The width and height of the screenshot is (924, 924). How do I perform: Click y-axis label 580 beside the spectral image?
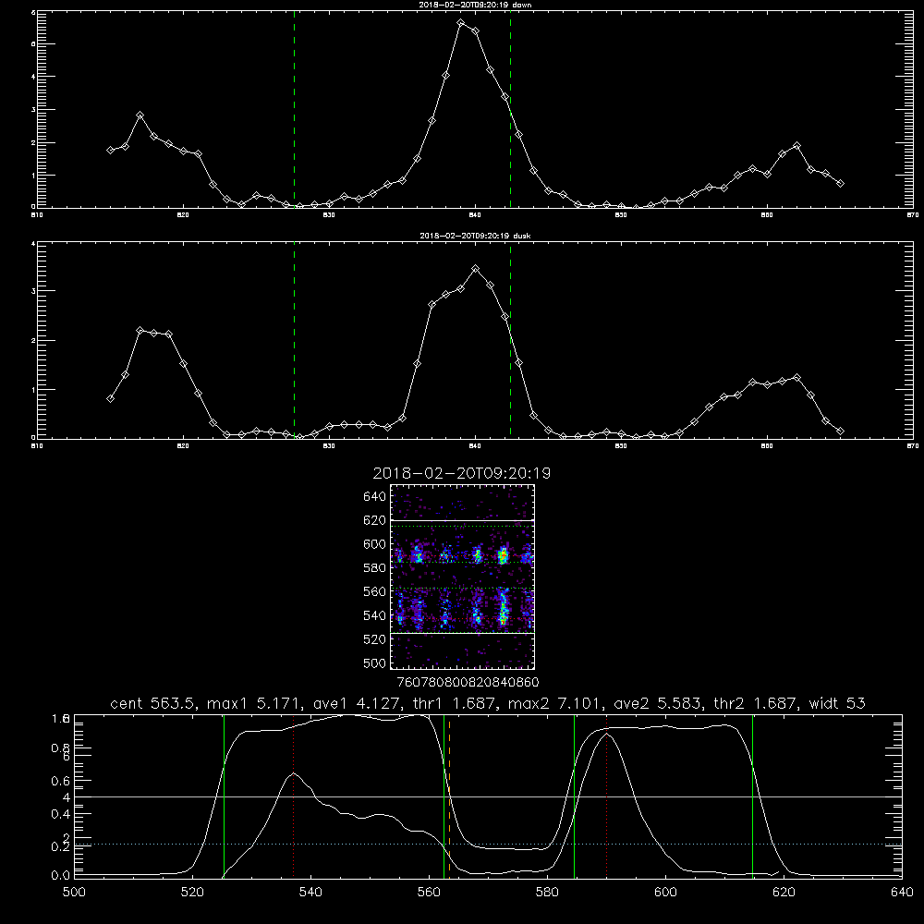[374, 568]
